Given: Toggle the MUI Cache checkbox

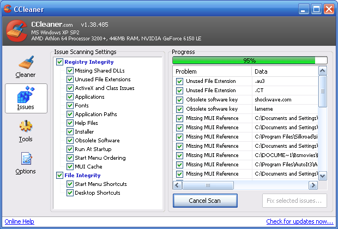Looking at the screenshot, I should (70, 167).
